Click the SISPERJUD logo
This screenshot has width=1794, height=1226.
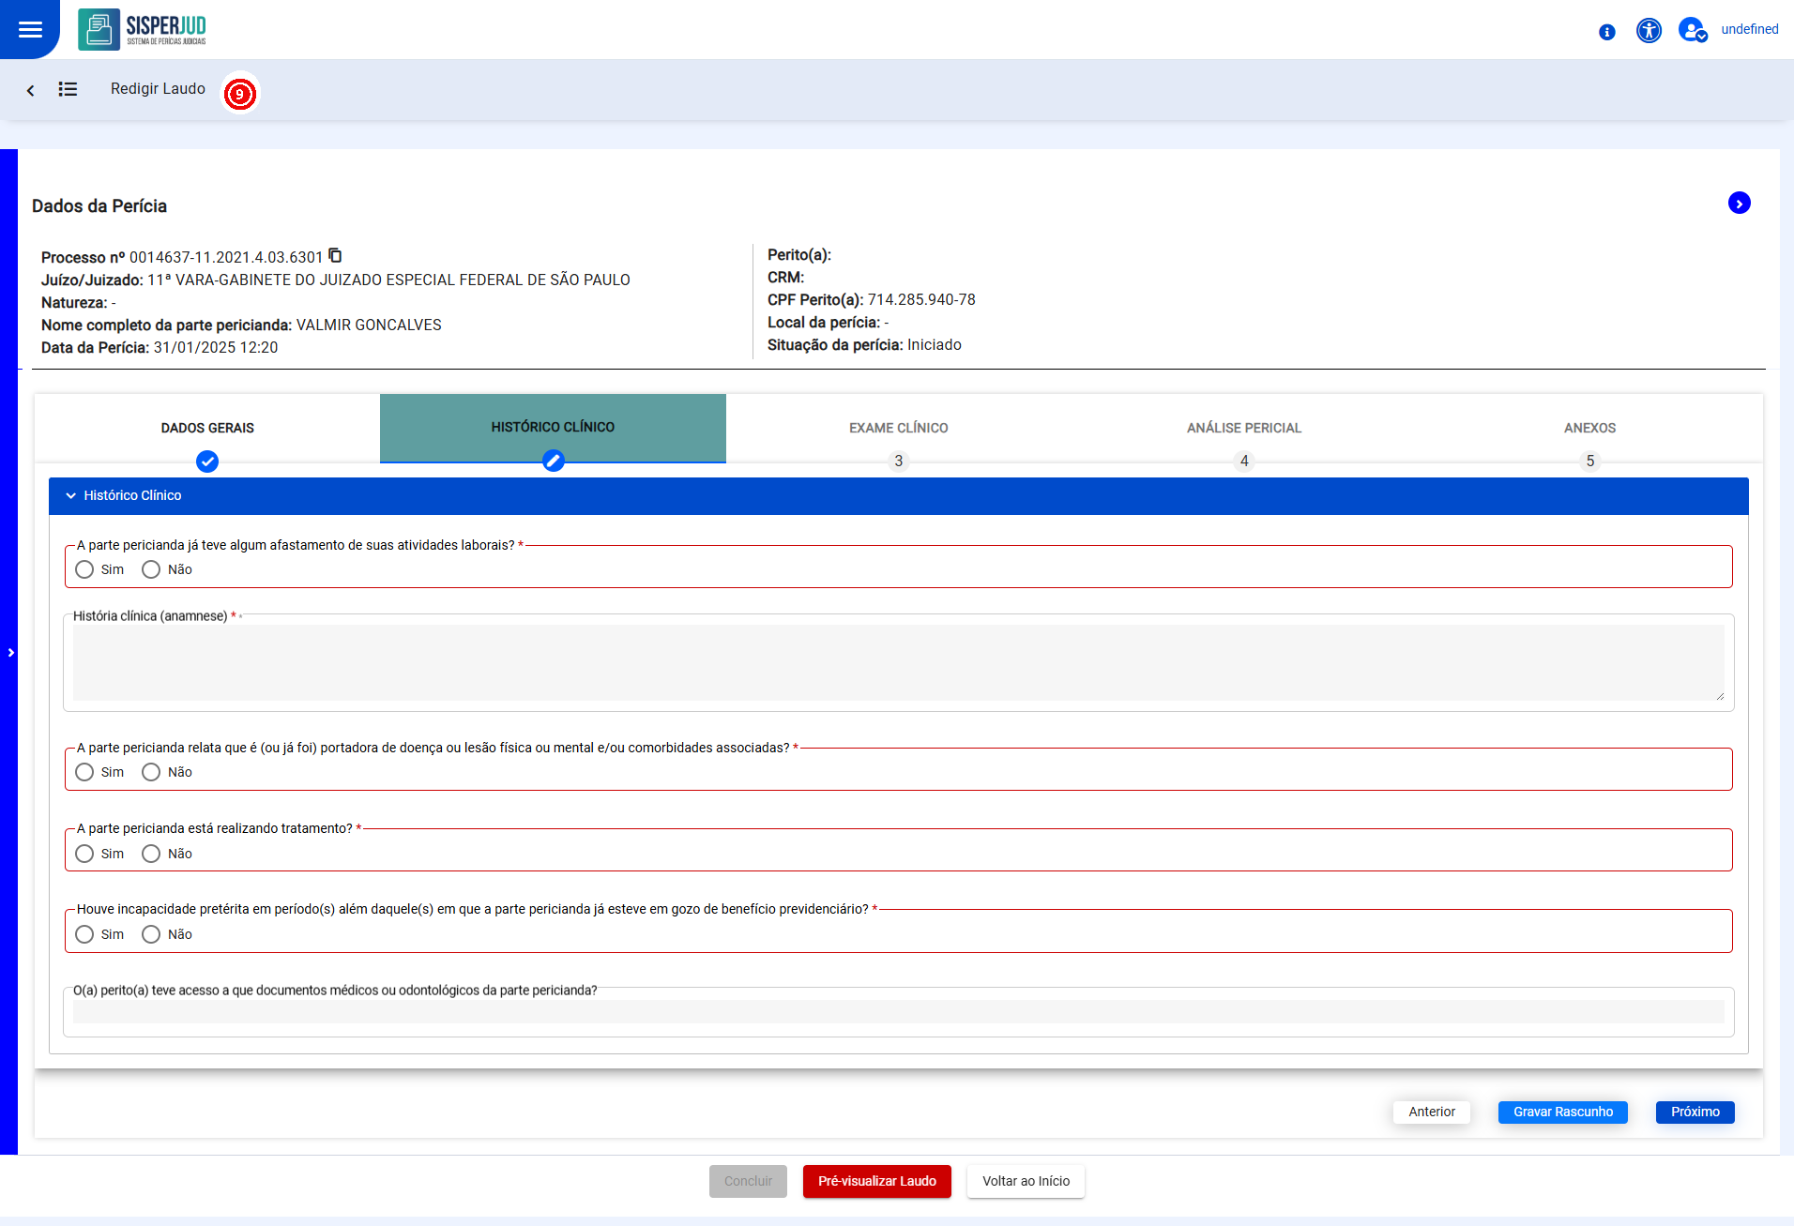click(x=143, y=29)
